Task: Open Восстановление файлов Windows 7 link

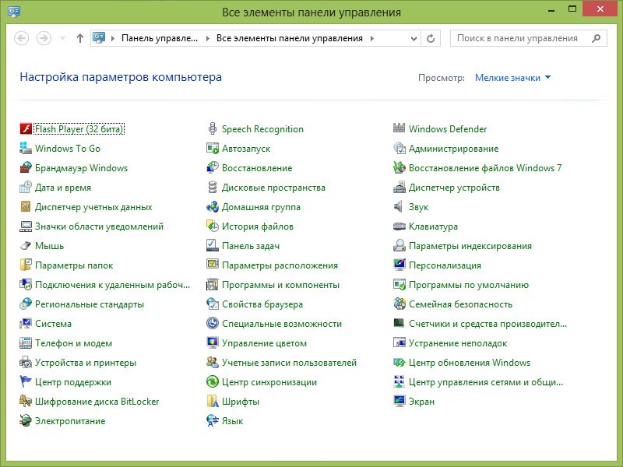Action: coord(485,168)
